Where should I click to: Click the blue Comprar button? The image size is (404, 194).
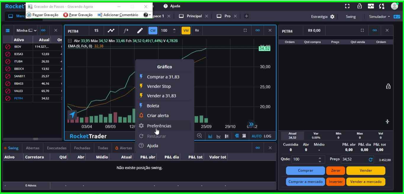pos(306,170)
